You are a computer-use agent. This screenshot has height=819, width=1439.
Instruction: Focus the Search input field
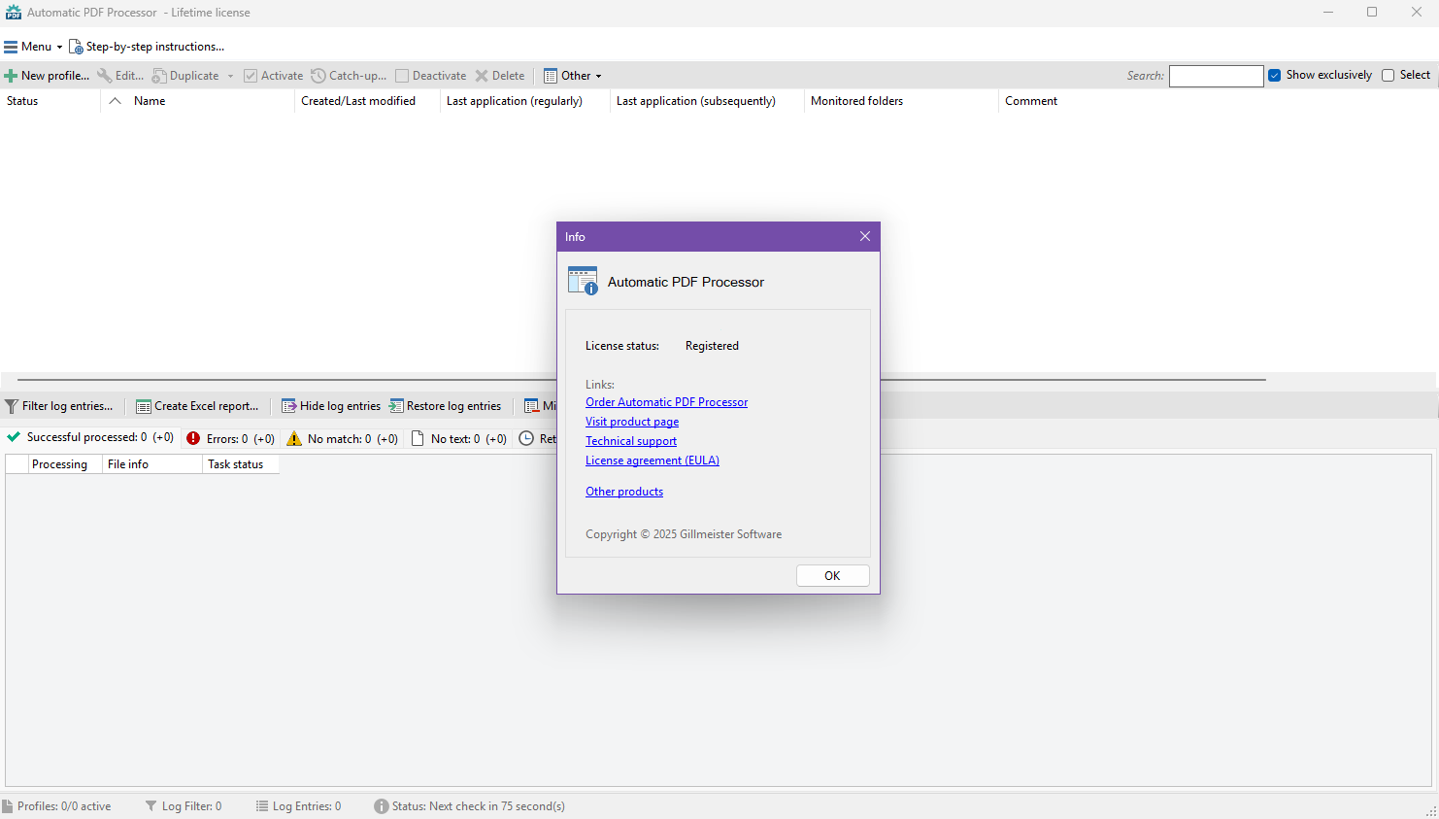pos(1216,76)
